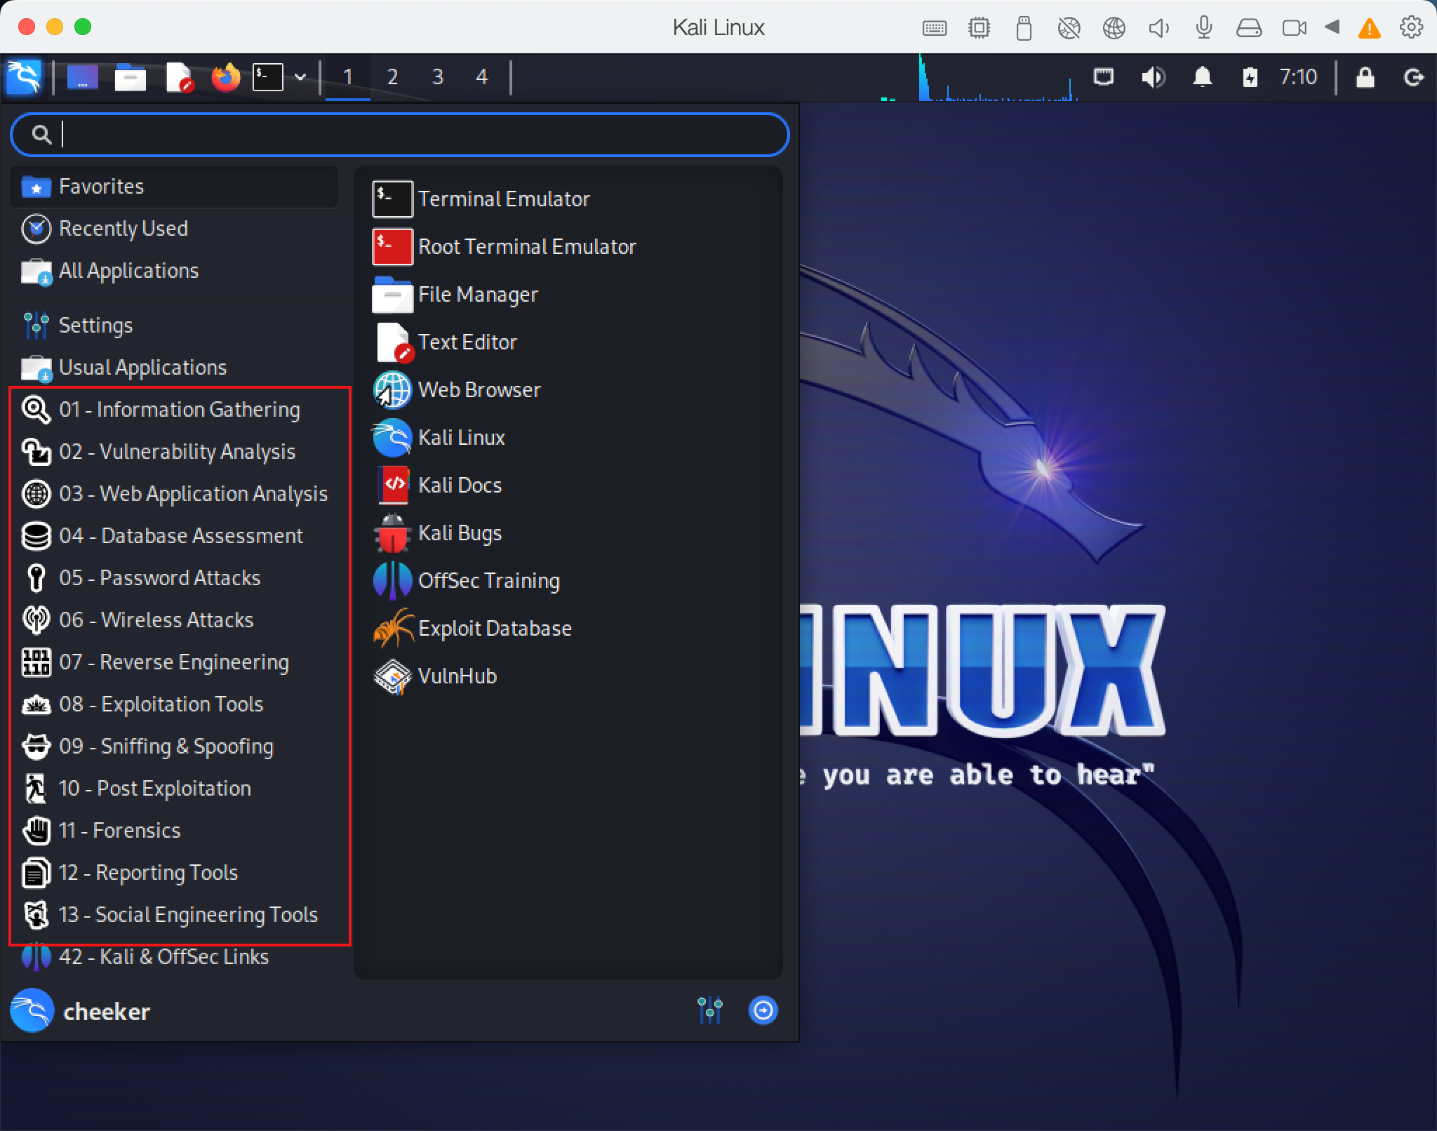Expand 42 - Kali & OffSec Links
Viewport: 1437px width, 1131px height.
[164, 956]
